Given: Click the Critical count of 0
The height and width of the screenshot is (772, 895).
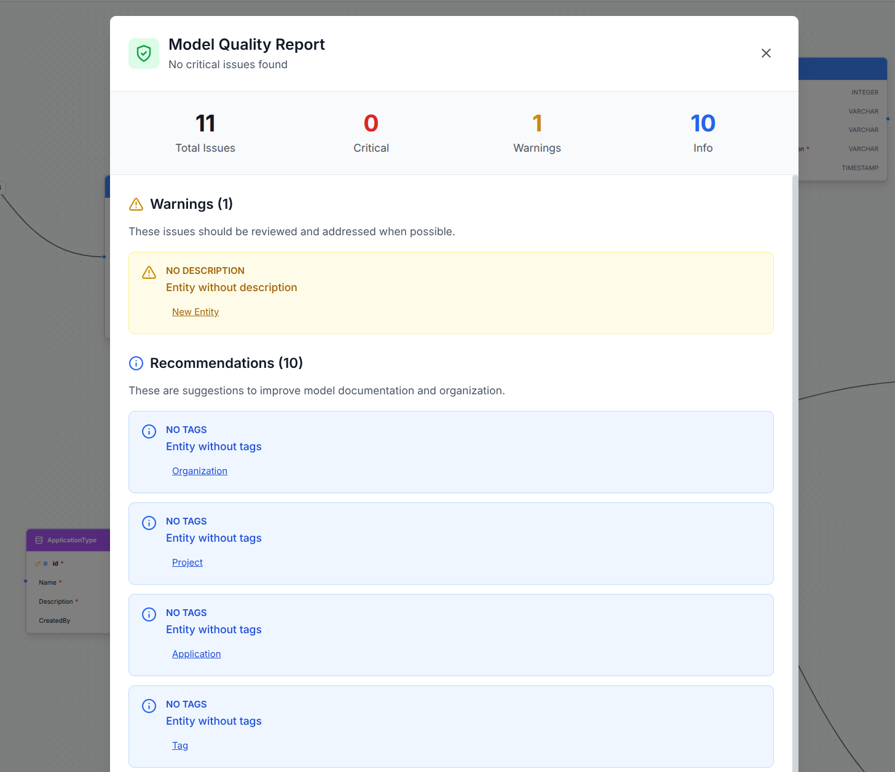Looking at the screenshot, I should click(x=371, y=123).
